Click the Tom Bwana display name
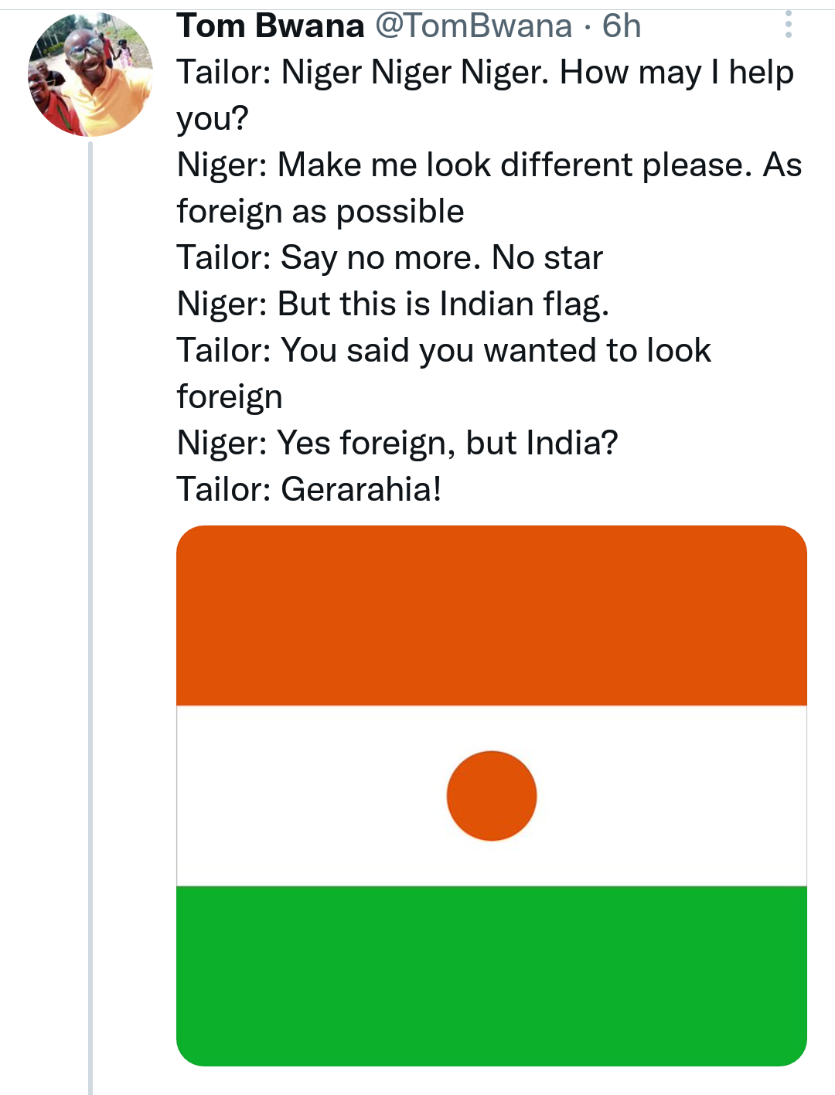The width and height of the screenshot is (835, 1095). (271, 26)
